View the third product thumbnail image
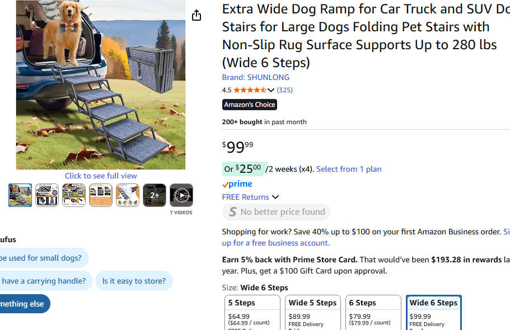510x330 pixels. click(74, 195)
